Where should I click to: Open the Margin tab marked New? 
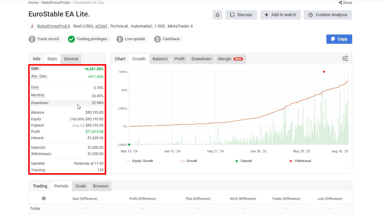coord(230,59)
